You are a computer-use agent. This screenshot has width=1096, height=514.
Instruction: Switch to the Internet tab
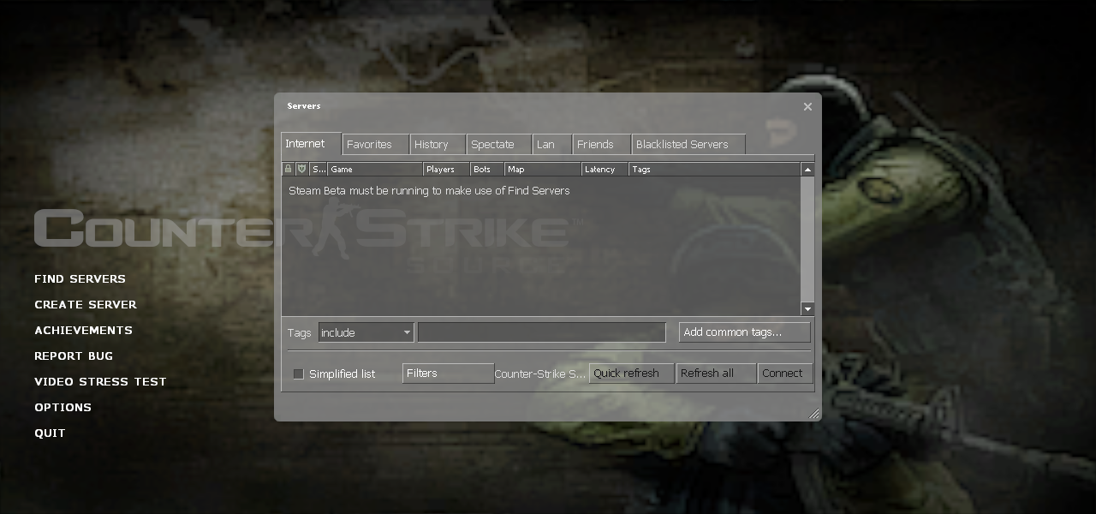point(311,144)
